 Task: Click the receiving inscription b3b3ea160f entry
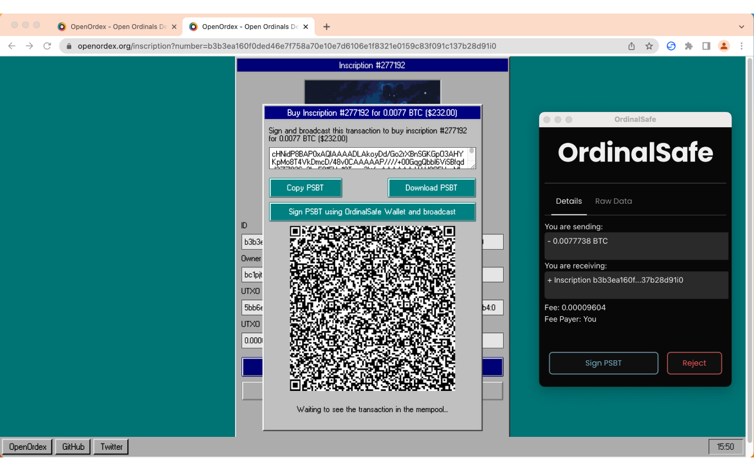pyautogui.click(x=636, y=285)
